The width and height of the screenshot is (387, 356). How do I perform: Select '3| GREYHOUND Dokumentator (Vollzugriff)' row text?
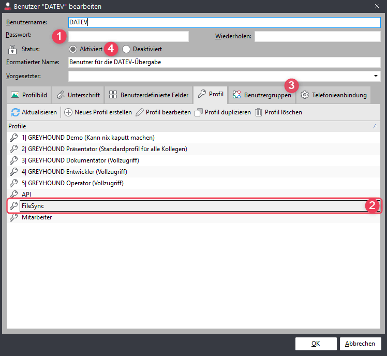[x=80, y=160]
